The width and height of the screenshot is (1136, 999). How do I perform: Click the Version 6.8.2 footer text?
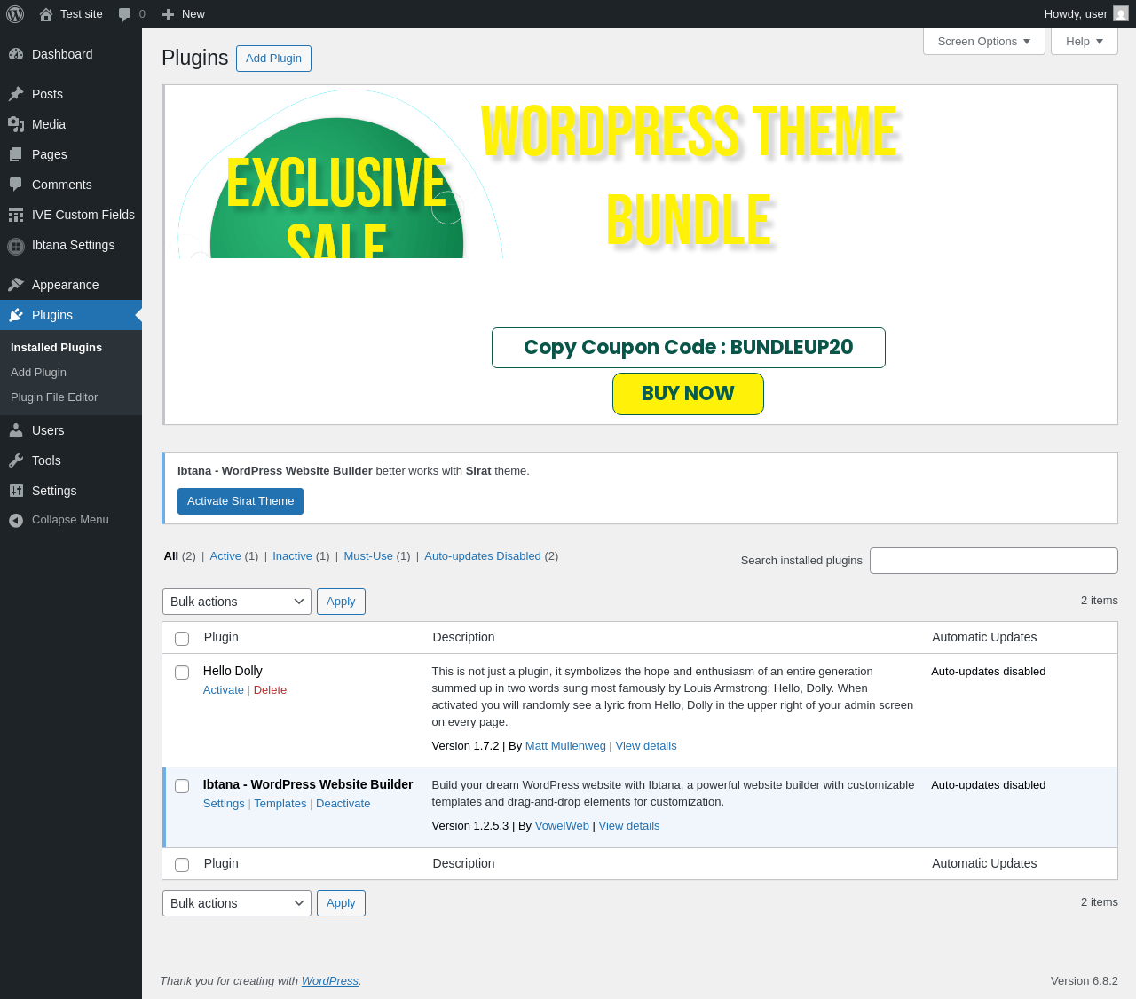(1085, 981)
